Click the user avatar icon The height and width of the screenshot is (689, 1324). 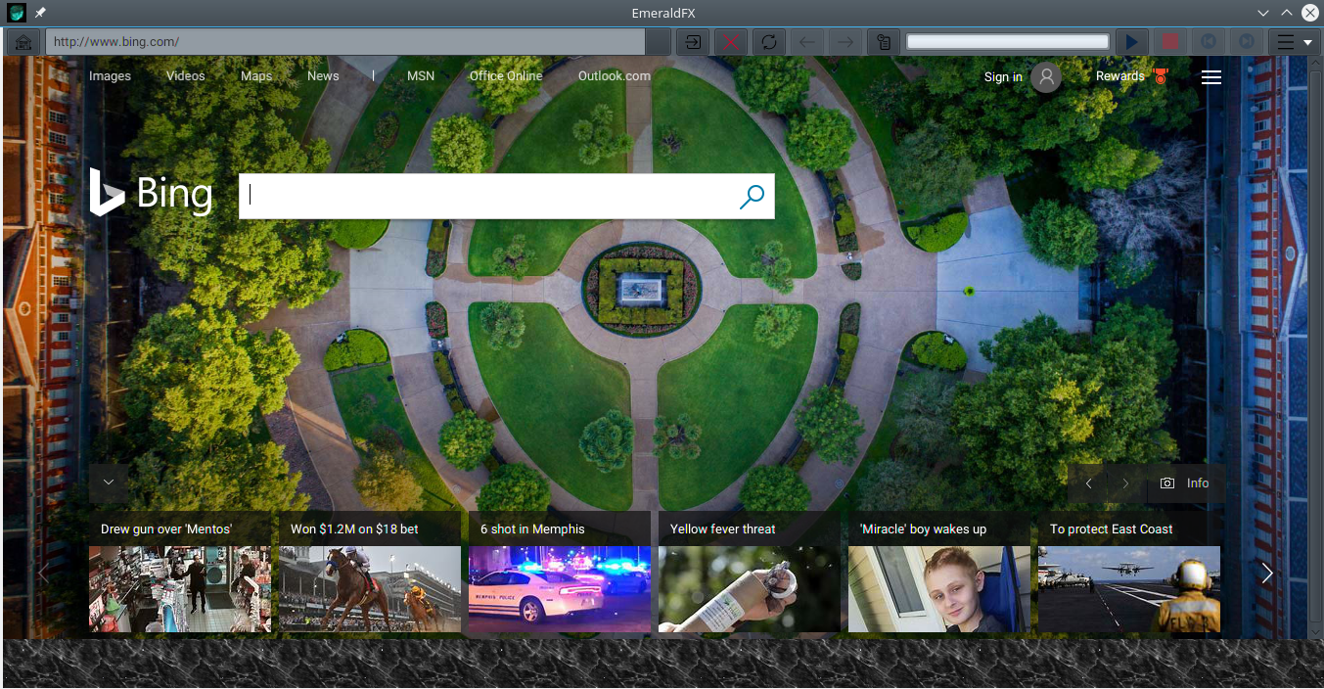pos(1046,77)
